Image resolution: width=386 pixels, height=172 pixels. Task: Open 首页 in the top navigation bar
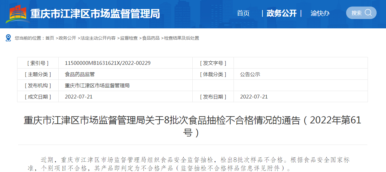pyautogui.click(x=243, y=13)
